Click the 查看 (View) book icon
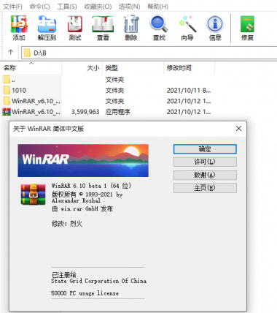 [103, 24]
